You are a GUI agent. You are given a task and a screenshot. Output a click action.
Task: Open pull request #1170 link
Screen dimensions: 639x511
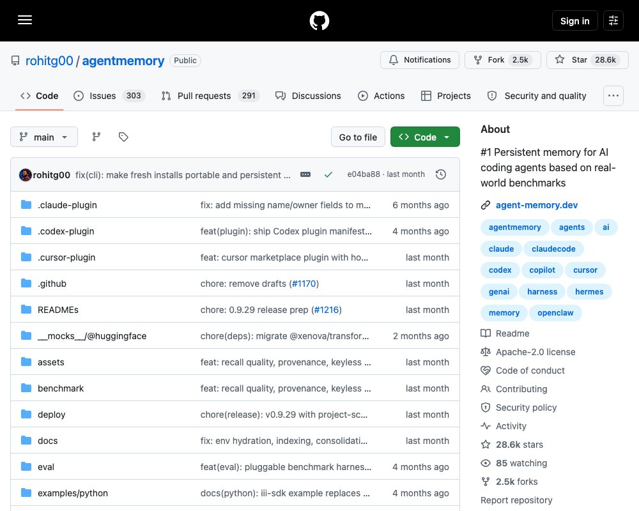[304, 284]
